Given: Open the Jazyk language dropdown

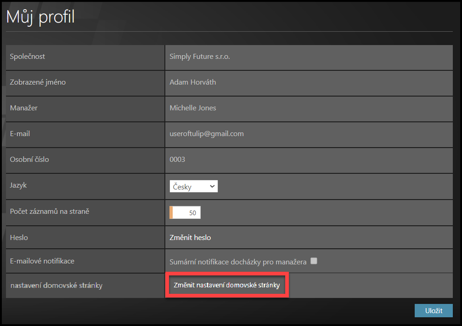Looking at the screenshot, I should tap(193, 186).
